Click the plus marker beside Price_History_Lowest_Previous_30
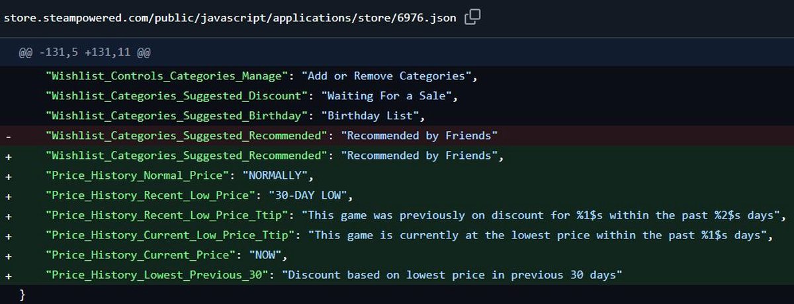794x304 pixels. point(7,274)
